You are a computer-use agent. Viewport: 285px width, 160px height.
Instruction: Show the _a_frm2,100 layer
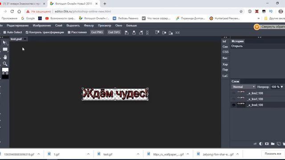[x=233, y=93]
